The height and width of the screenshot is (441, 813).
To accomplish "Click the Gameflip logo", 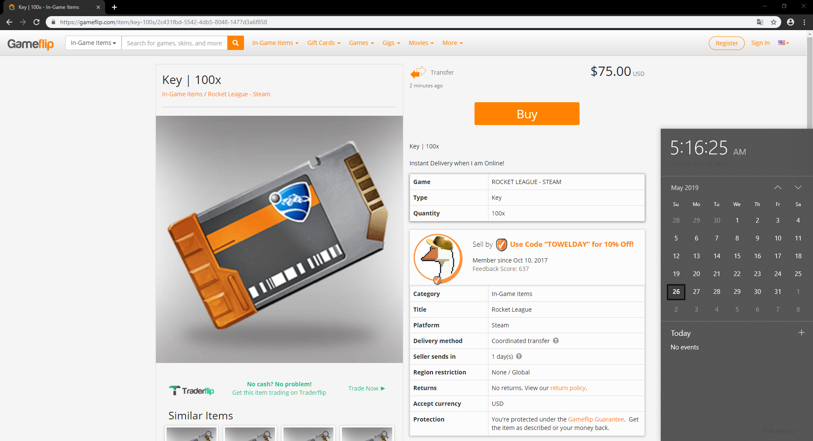I will 31,44.
